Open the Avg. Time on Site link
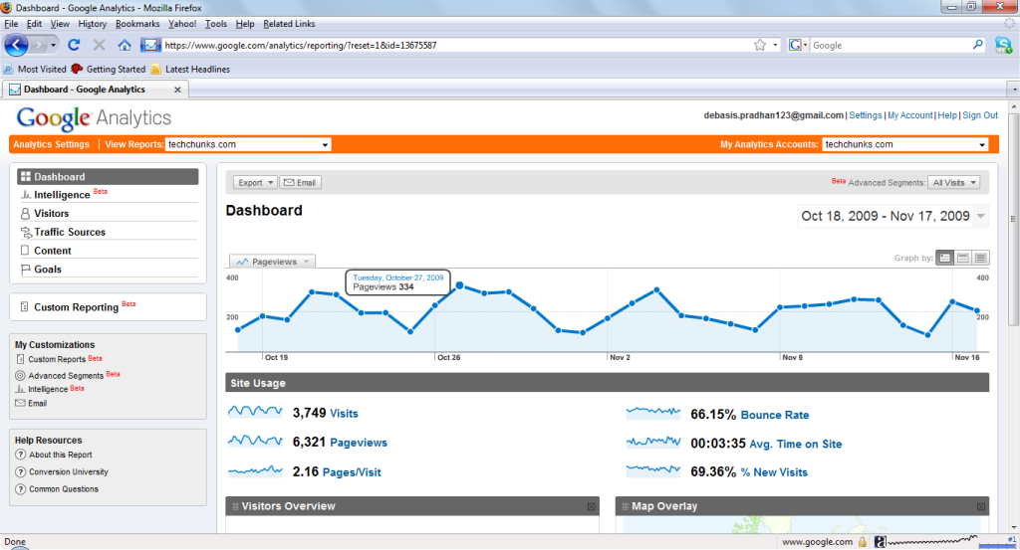The height and width of the screenshot is (550, 1020). click(796, 445)
